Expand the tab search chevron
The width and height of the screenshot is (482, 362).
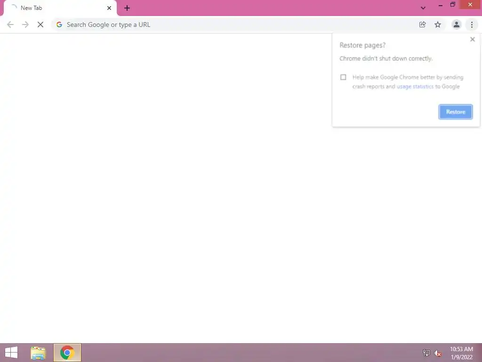pyautogui.click(x=423, y=8)
